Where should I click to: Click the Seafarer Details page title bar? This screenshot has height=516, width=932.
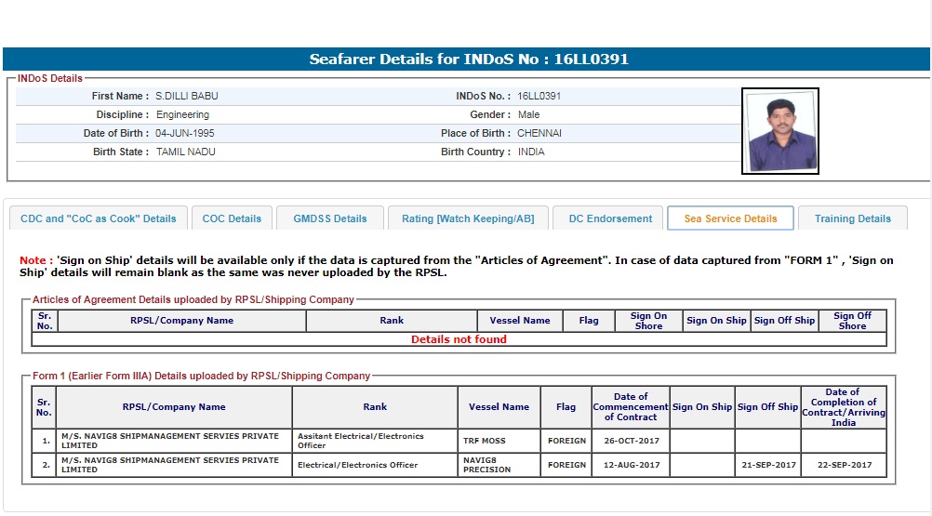tap(468, 60)
